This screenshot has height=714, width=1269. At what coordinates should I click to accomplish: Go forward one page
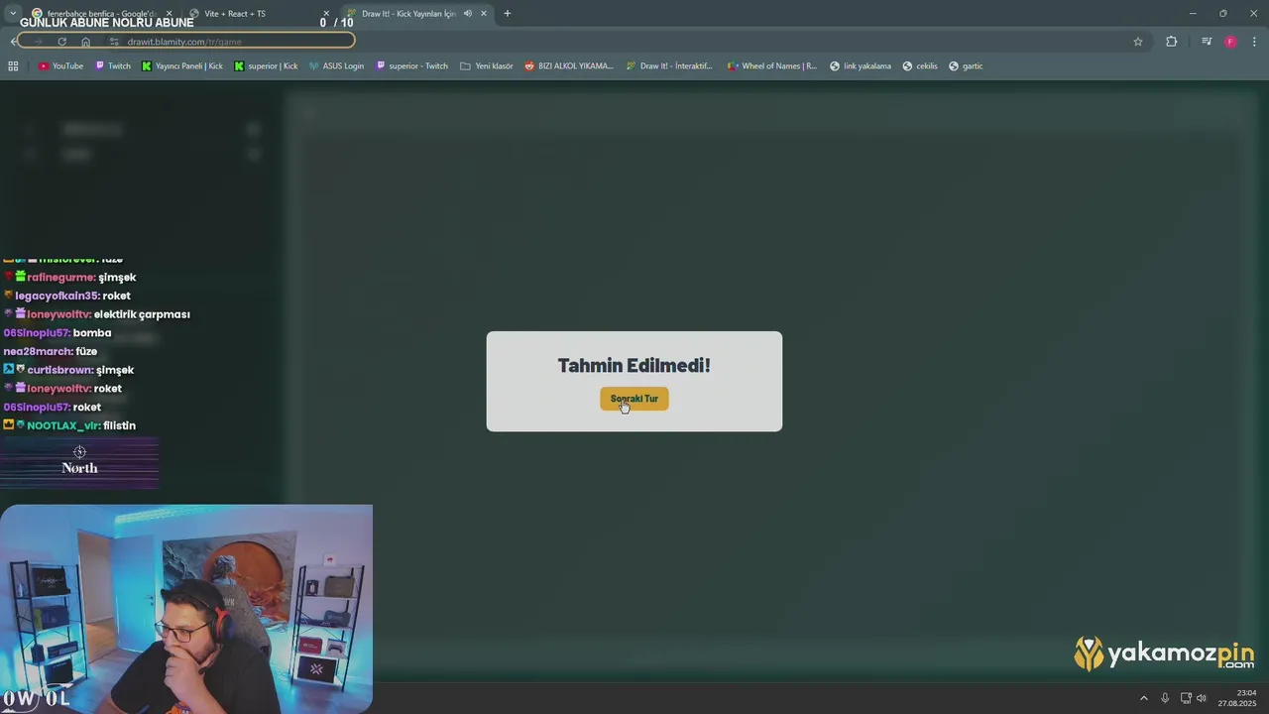(38, 42)
